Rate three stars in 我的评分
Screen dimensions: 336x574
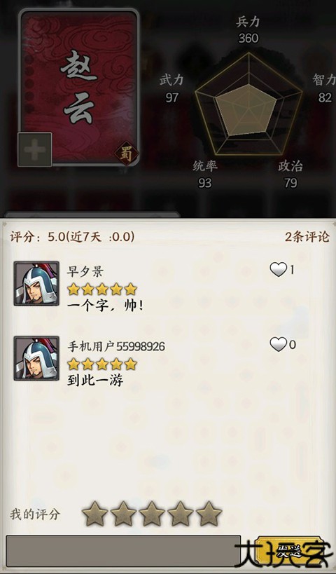click(x=152, y=514)
